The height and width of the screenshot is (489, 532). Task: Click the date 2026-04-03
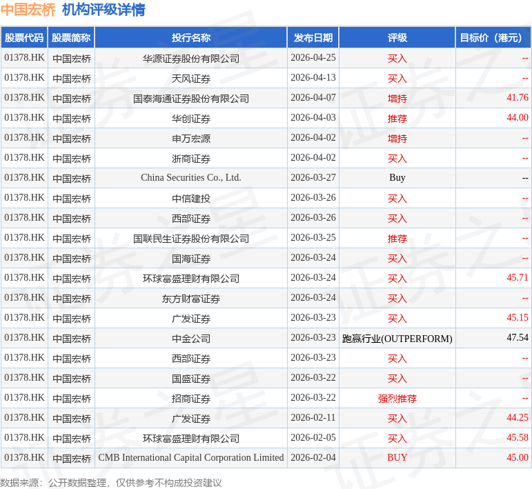click(313, 118)
